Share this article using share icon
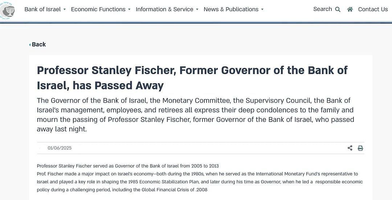The image size is (392, 200). point(350,148)
